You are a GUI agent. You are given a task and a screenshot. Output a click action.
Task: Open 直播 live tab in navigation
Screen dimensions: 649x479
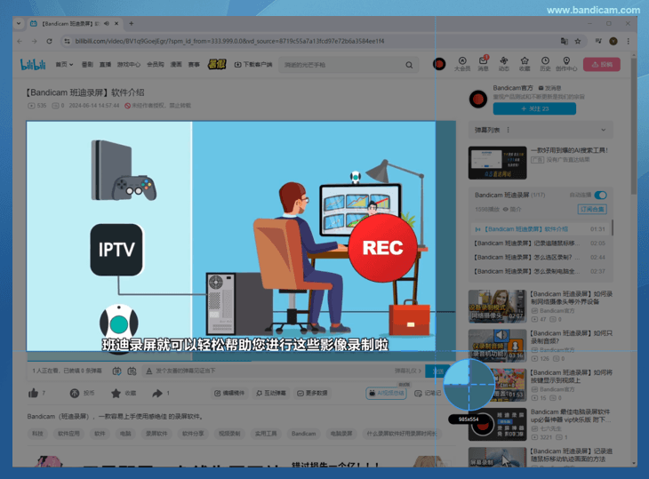coord(105,64)
